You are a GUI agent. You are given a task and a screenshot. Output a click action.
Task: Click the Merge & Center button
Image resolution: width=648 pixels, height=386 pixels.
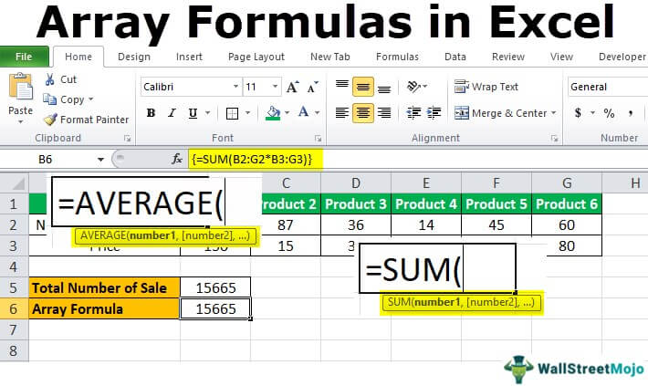(x=507, y=114)
